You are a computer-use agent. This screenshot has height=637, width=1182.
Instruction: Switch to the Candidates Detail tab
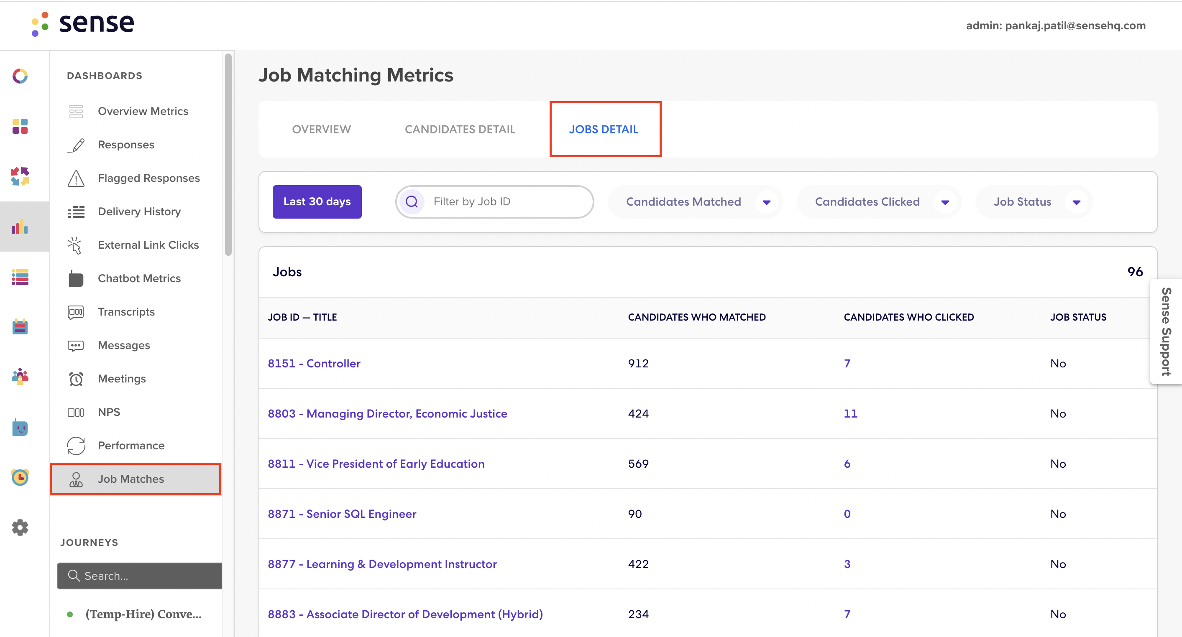point(460,129)
